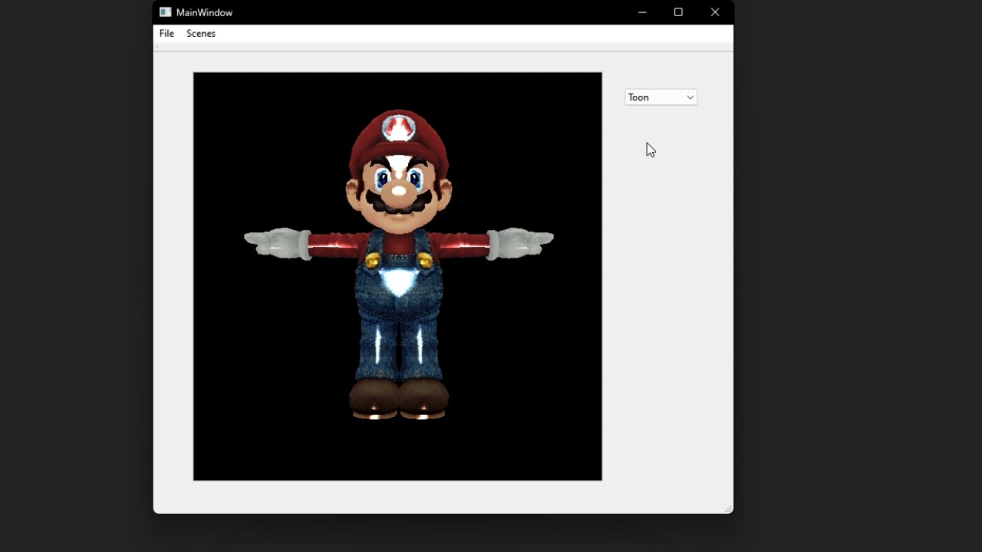
Task: Click the M emblem on Mario's cap
Action: (x=398, y=127)
